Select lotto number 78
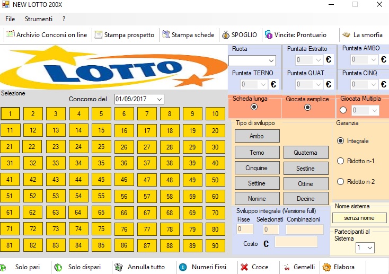389x274 pixels. pos(170,229)
